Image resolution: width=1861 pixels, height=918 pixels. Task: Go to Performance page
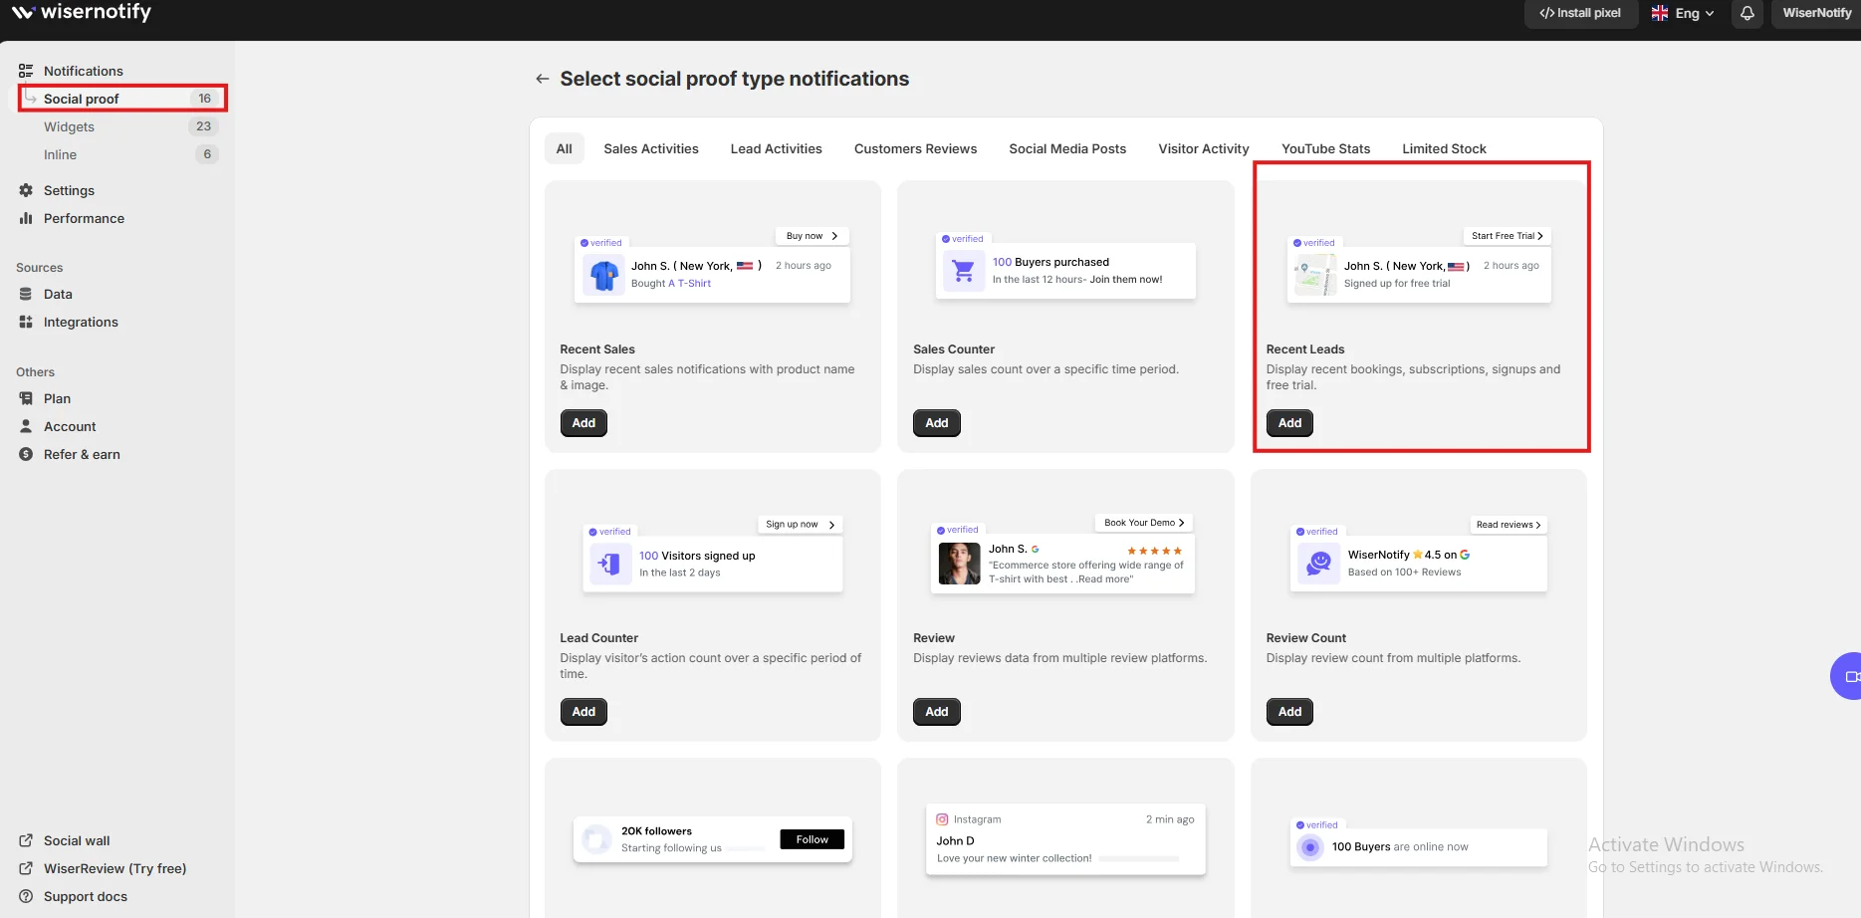point(84,218)
